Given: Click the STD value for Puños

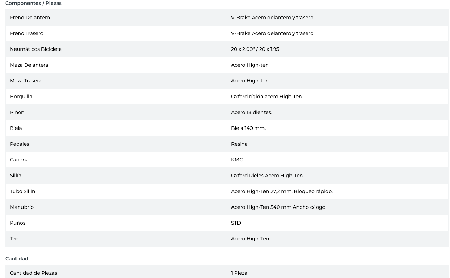Looking at the screenshot, I should tap(236, 223).
